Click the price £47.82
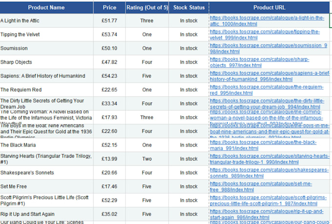Screen dimensions: 332x224 pos(109,62)
